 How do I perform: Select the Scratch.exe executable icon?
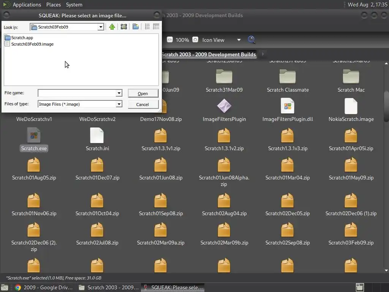34,135
